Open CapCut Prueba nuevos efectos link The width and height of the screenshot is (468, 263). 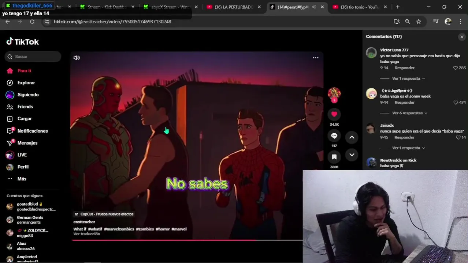tap(104, 214)
